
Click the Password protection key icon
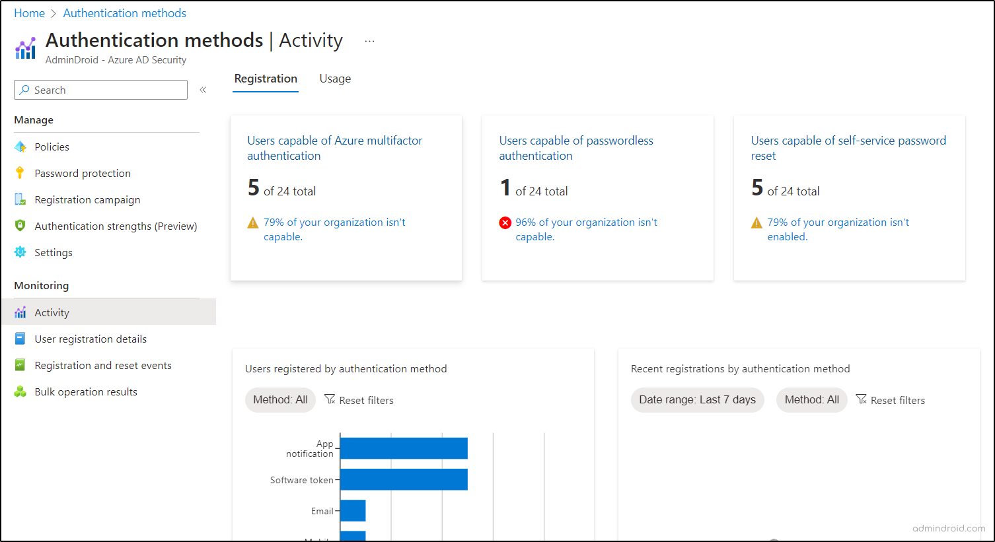20,173
